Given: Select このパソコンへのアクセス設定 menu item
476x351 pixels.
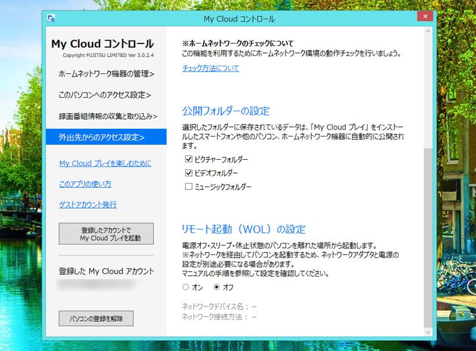Looking at the screenshot, I should click(105, 95).
